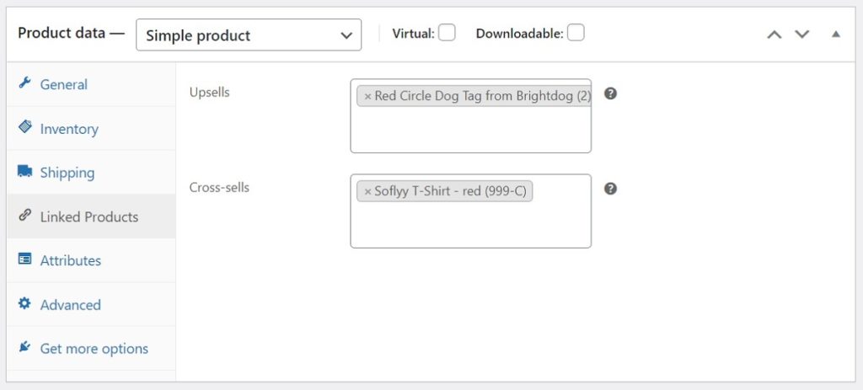Move Product data panel up
The width and height of the screenshot is (863, 390).
pos(775,34)
